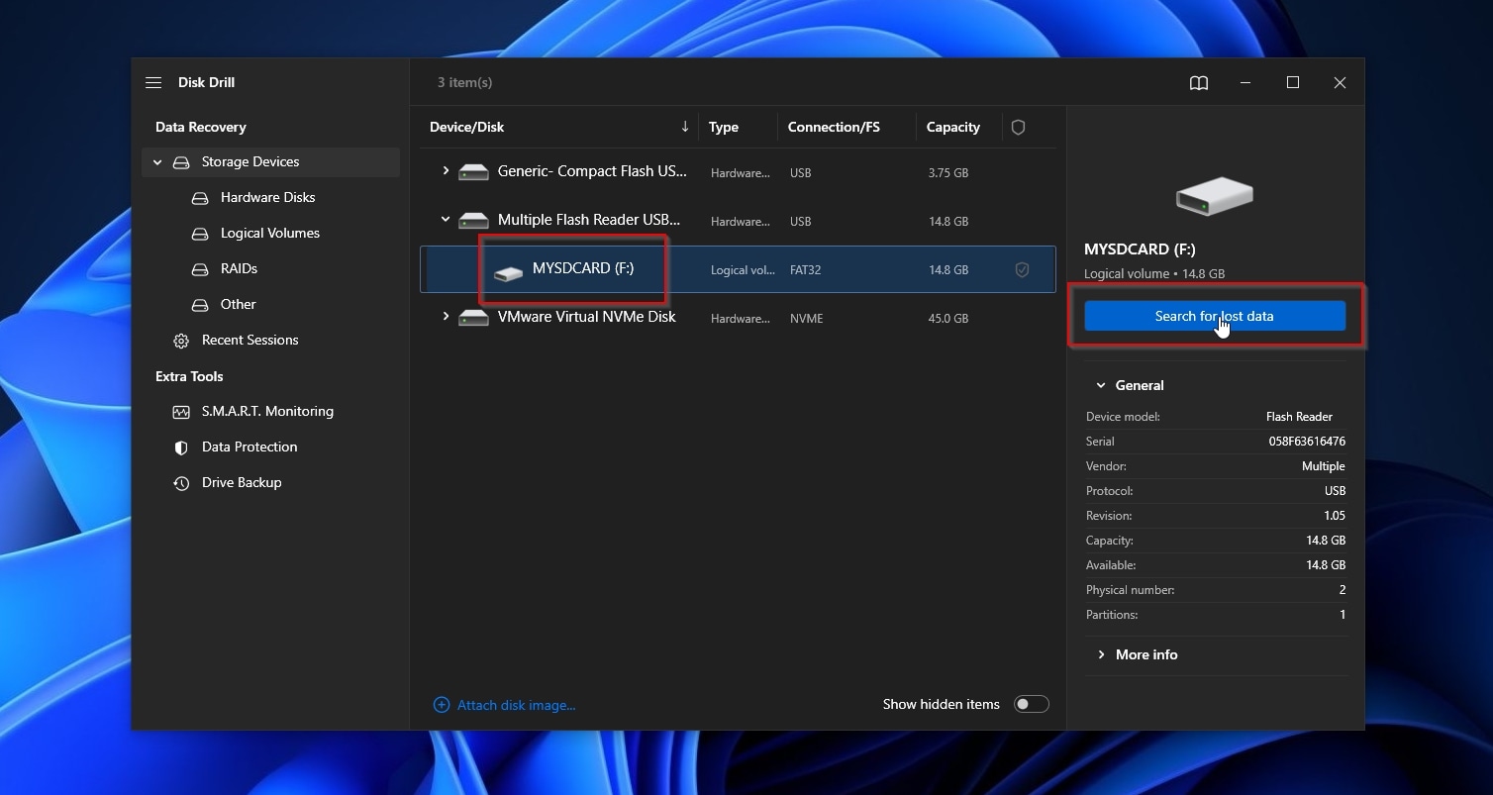The height and width of the screenshot is (795, 1493).
Task: Select the Other devices category
Action: (x=238, y=304)
